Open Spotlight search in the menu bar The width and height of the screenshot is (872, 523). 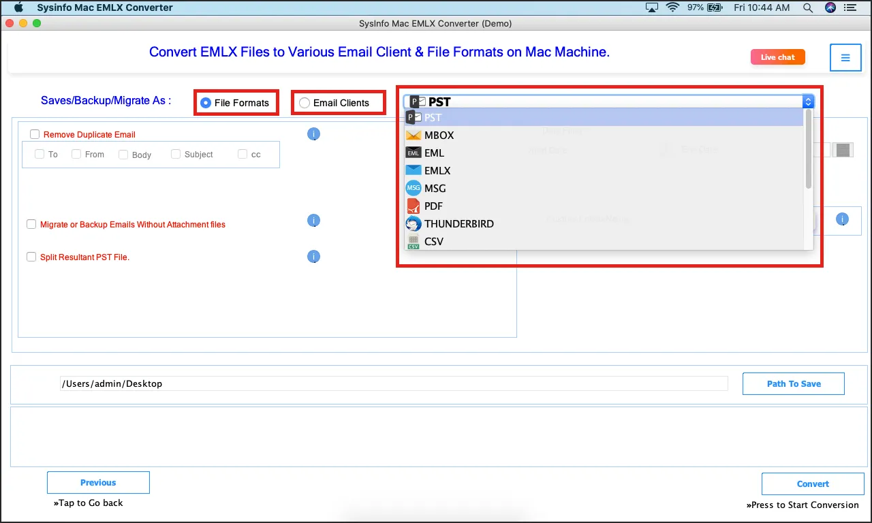click(x=808, y=7)
